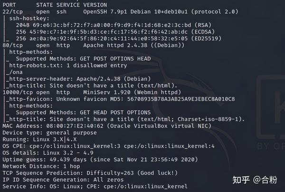Click the 10000/tcp port entry
285x192 pixels.
click(x=18, y=92)
